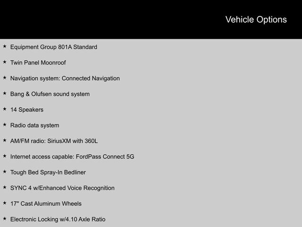
Task: Click the star bullet beside Equipment Group 801A
Action: (x=5, y=46)
